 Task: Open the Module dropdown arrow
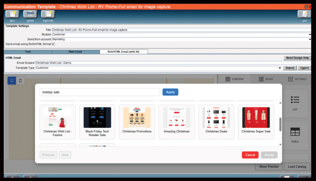coord(310,35)
